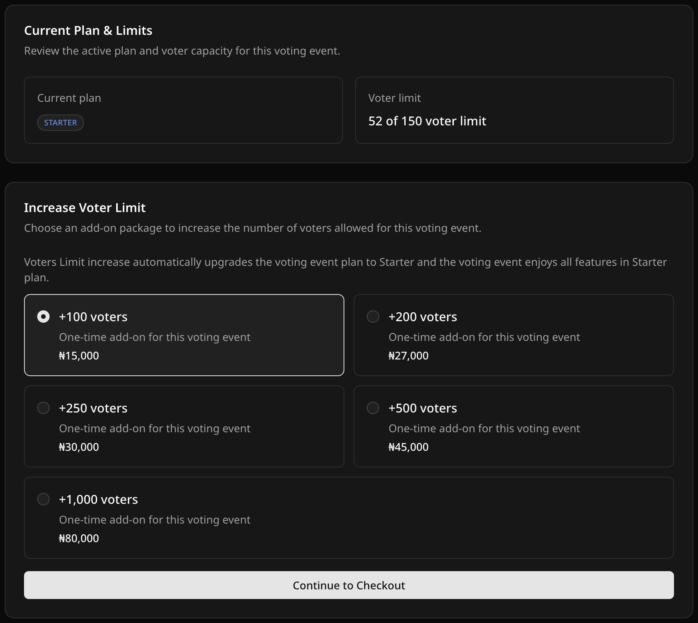Click Continue to Checkout button

coord(349,585)
